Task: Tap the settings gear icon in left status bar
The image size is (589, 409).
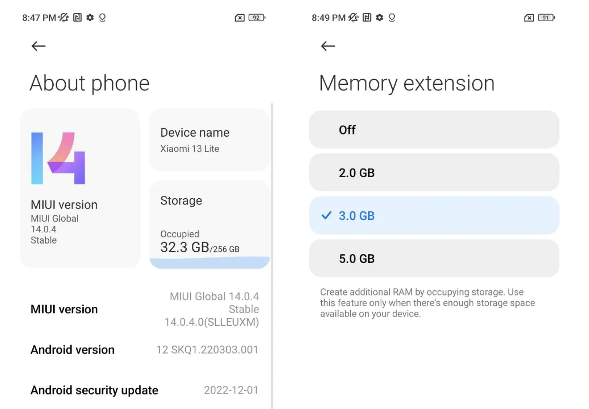Action: 90,17
